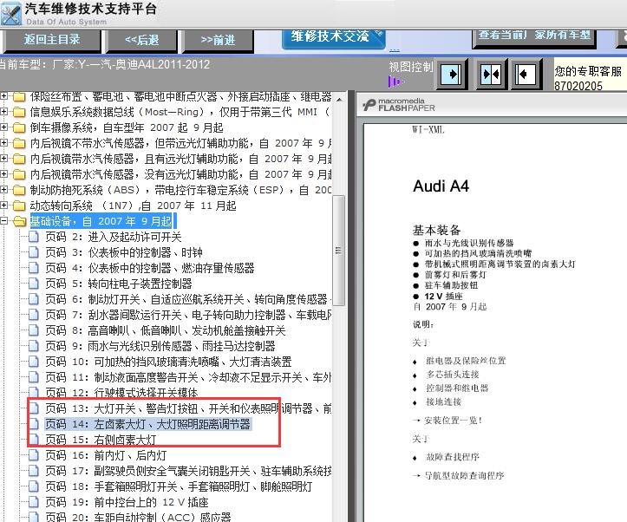Image resolution: width=627 pixels, height=522 pixels.
Task: Click document icon of 页码 5
Action: click(x=34, y=284)
